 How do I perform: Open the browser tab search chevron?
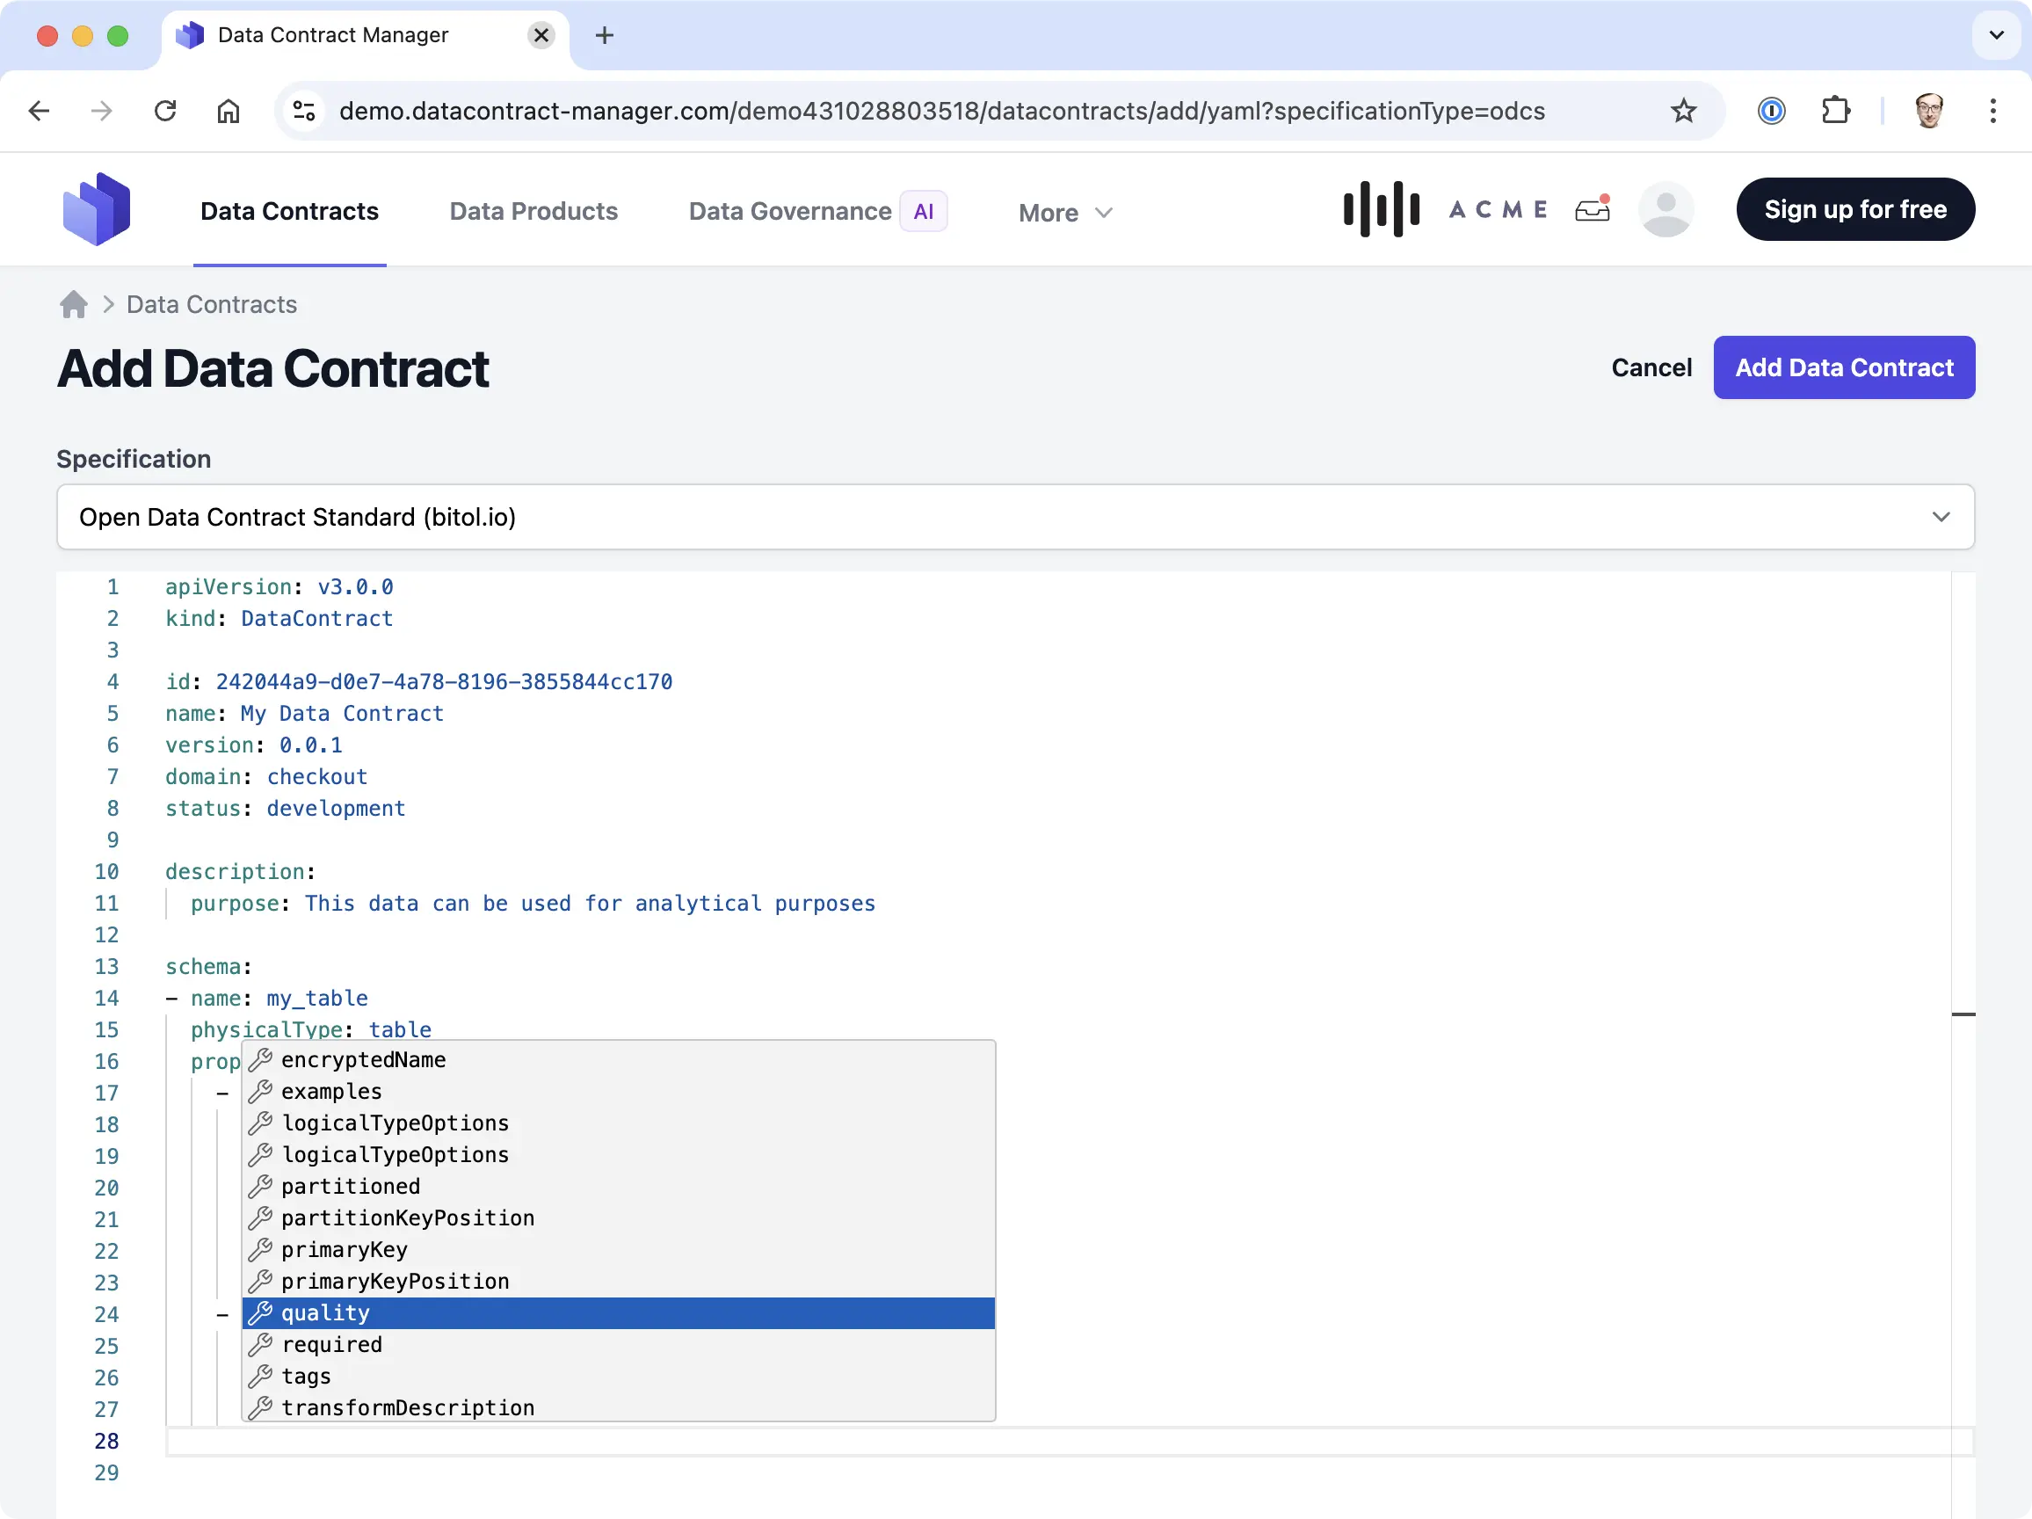(1994, 36)
